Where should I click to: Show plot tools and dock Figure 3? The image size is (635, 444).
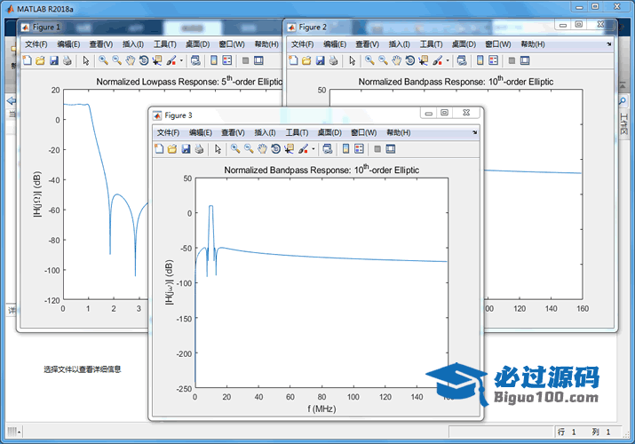391,149
